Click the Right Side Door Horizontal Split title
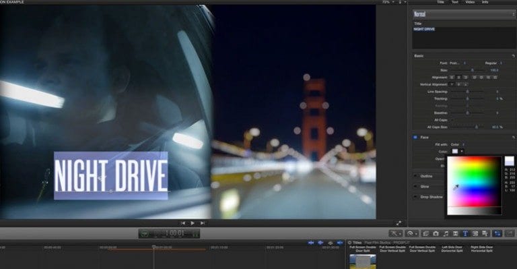Viewport: 517px width, 269px height. click(482, 249)
